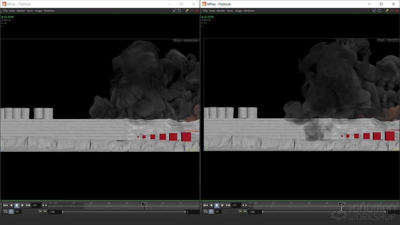
Task: Play forward in left MPlay window
Action: coord(22,205)
